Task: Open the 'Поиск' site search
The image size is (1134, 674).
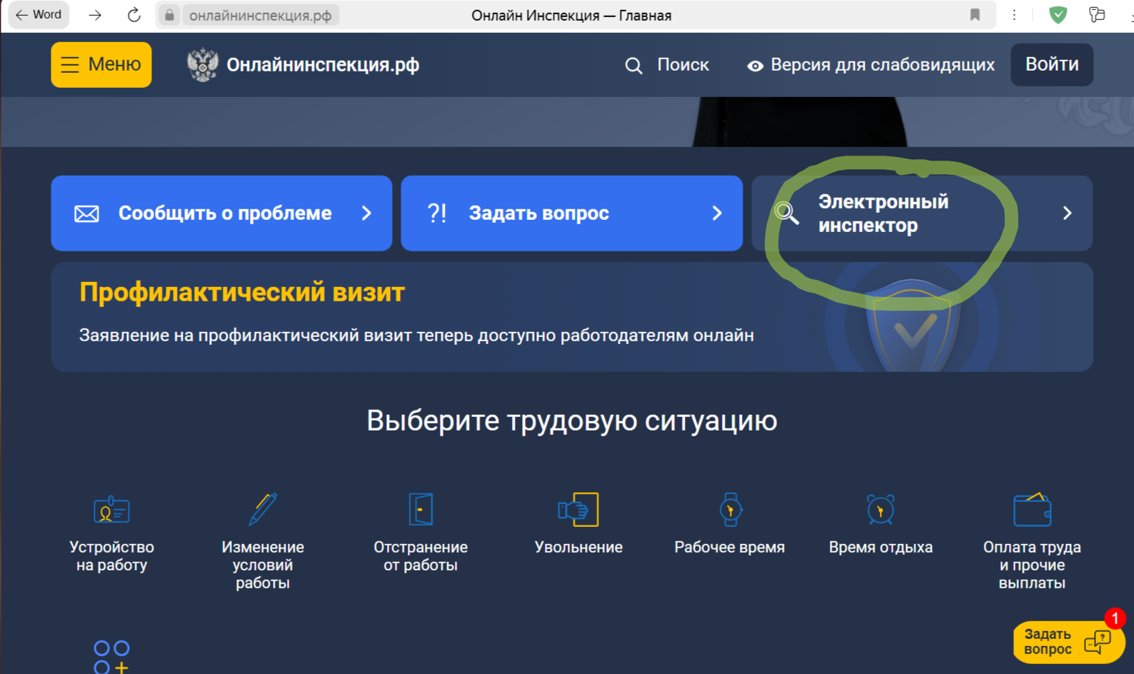Action: [668, 65]
